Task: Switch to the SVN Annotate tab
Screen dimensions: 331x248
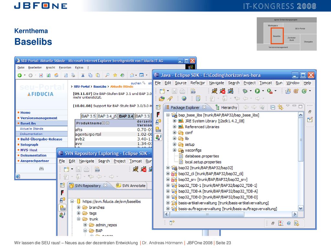Action: [131, 186]
